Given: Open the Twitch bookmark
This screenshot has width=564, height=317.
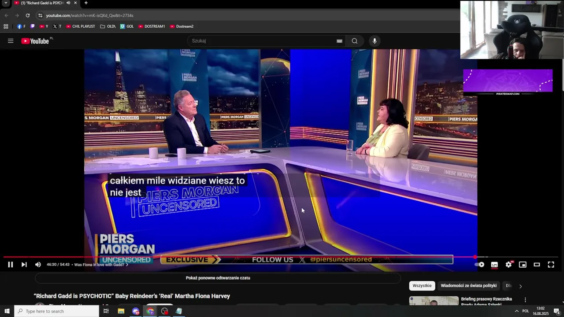Looking at the screenshot, I should point(33,26).
